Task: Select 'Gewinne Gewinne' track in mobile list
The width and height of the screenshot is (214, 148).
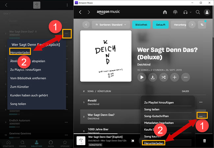Action: pos(20,134)
